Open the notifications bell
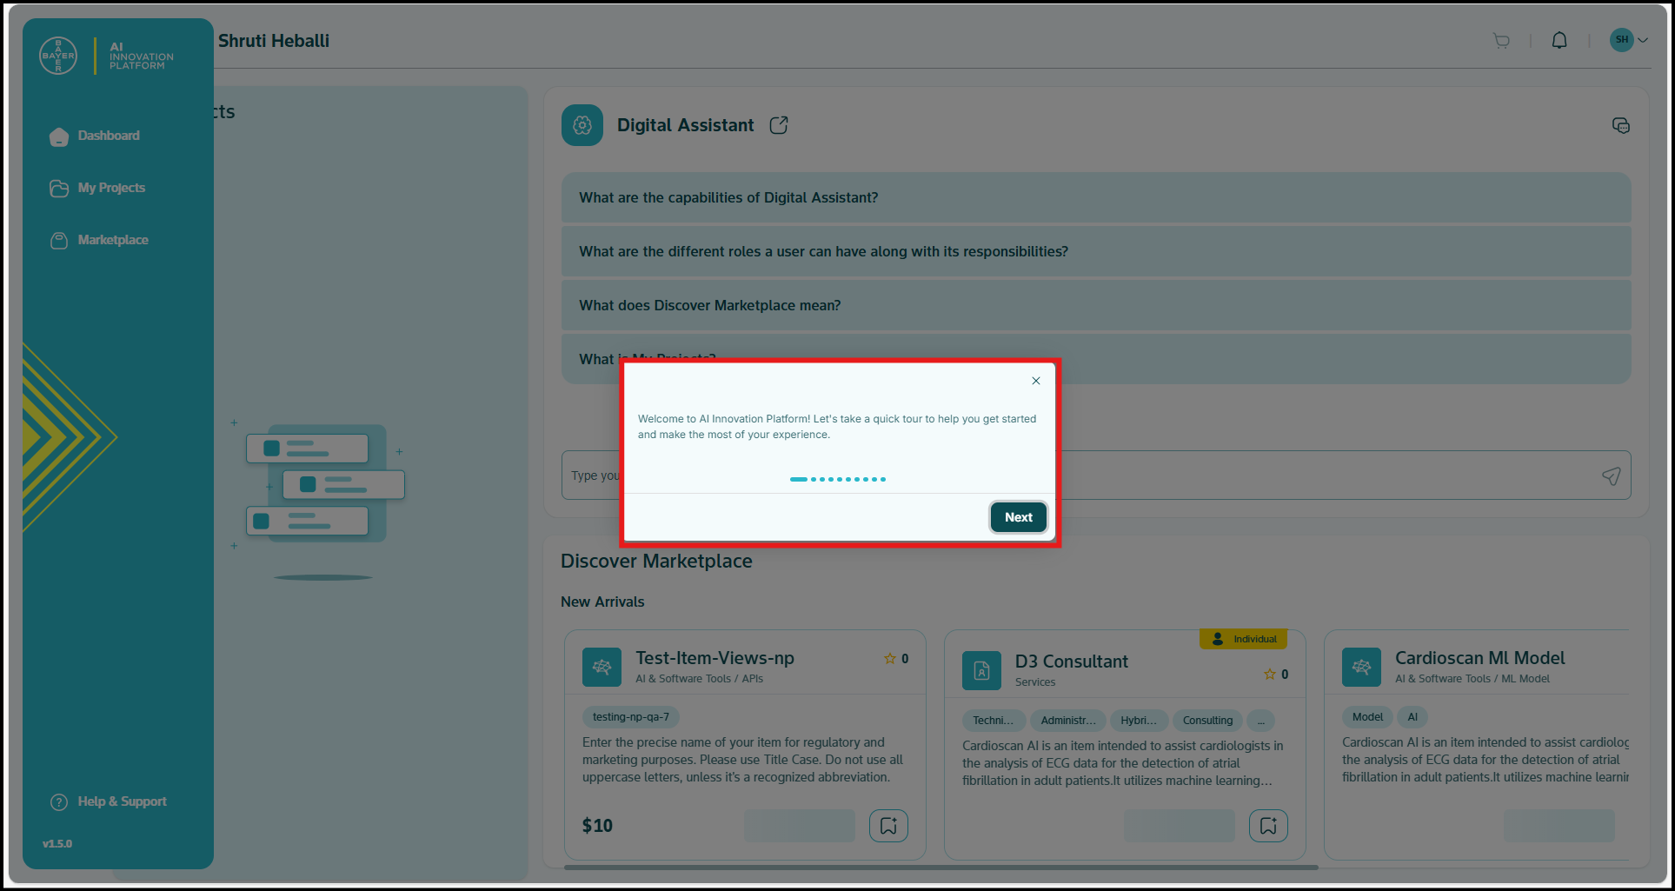Image resolution: width=1675 pixels, height=891 pixels. pyautogui.click(x=1559, y=41)
